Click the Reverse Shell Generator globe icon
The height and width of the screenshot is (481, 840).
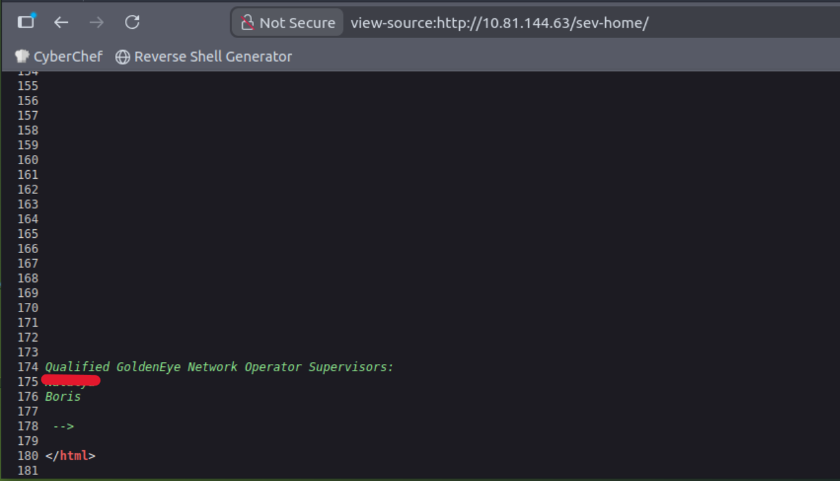click(122, 57)
